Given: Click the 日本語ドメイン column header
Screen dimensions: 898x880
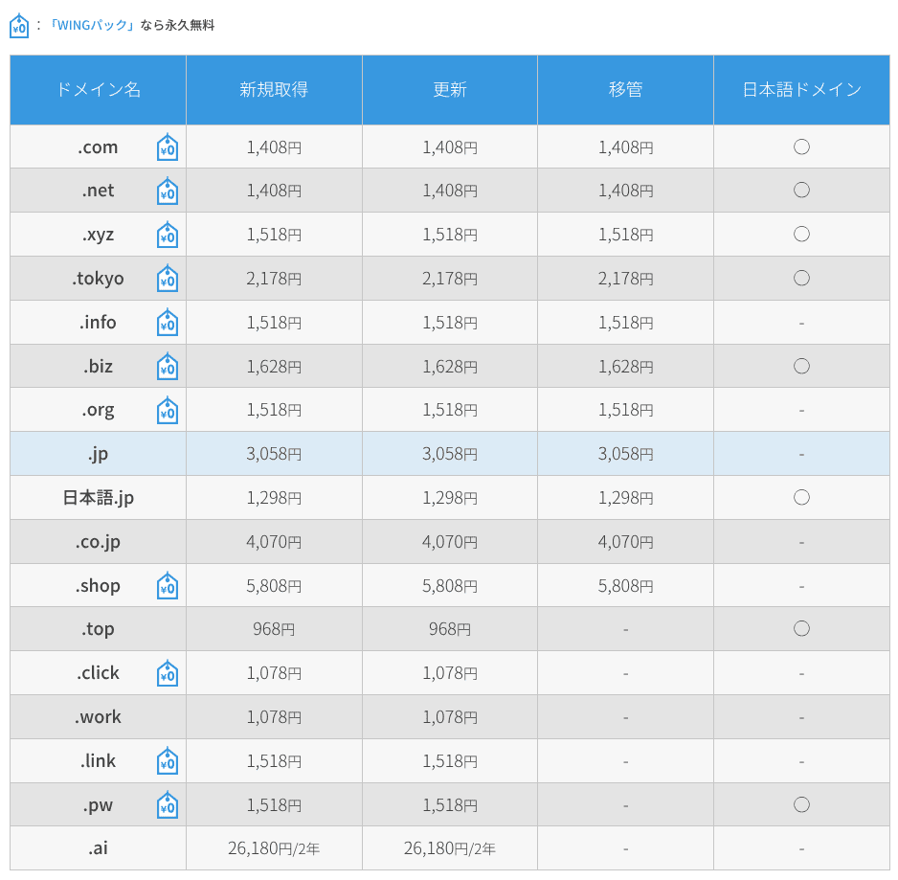Looking at the screenshot, I should click(801, 90).
